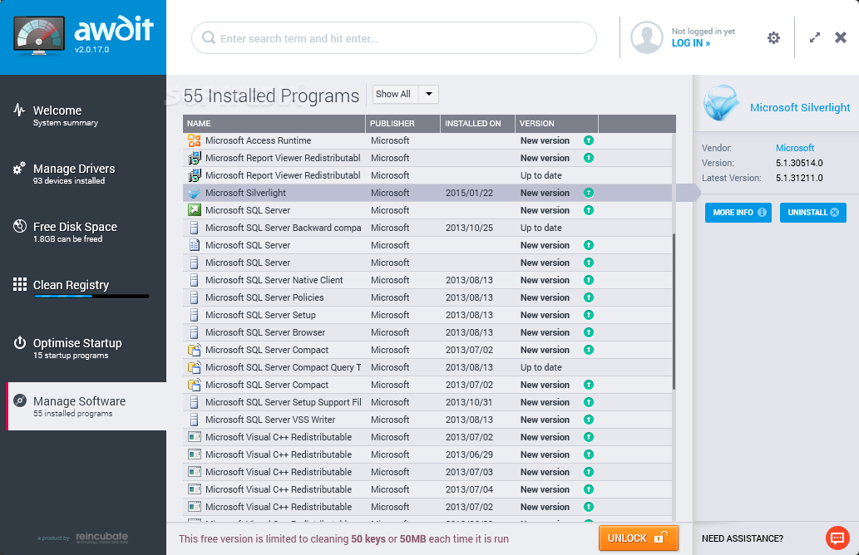Sort by the INSTALLED ON column header

click(477, 124)
